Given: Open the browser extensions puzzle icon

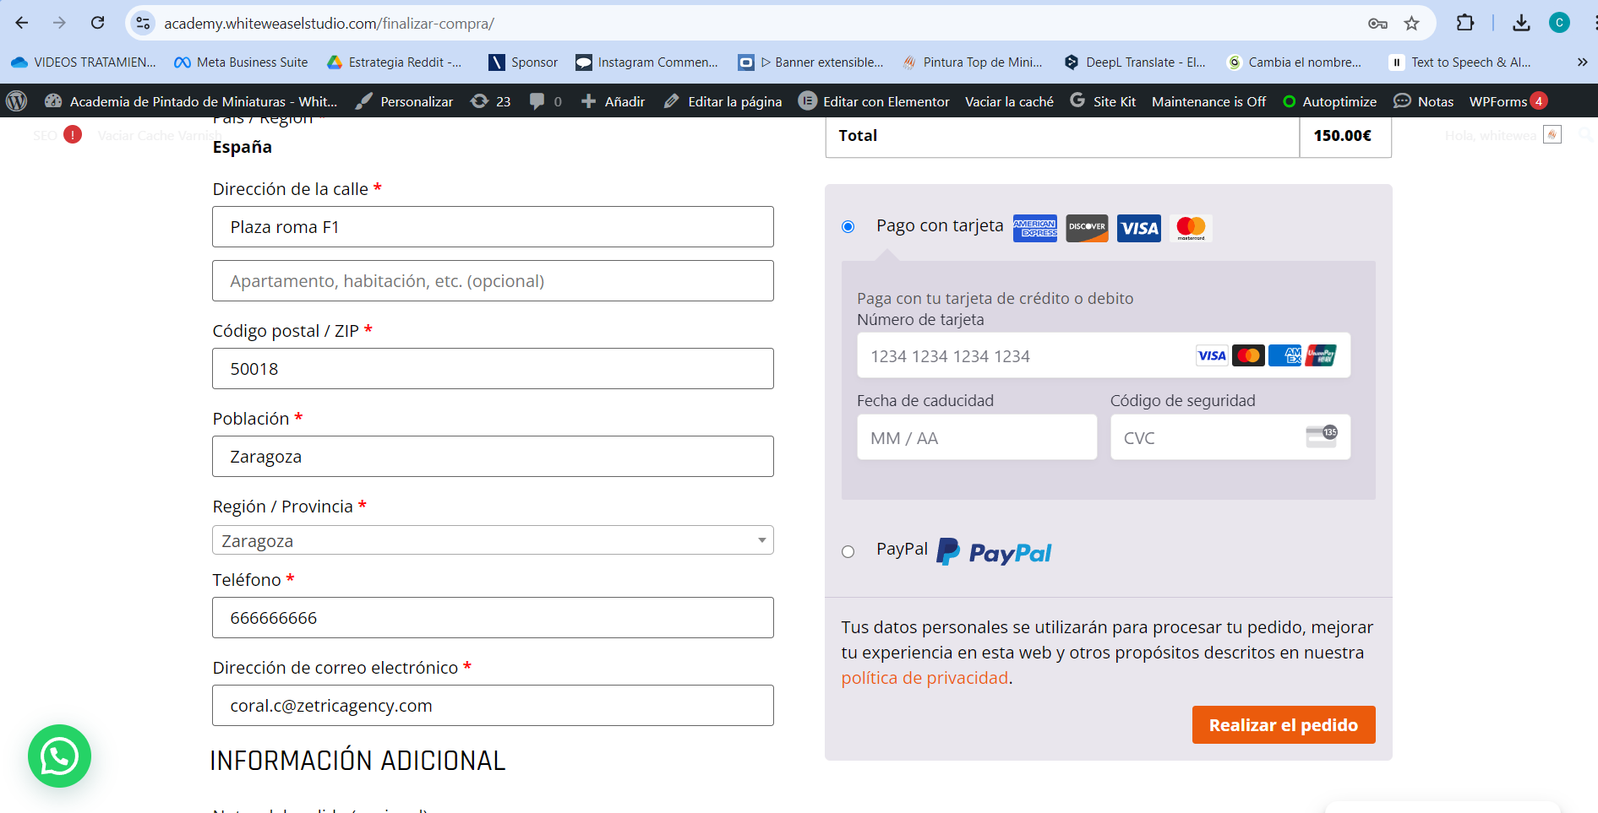Looking at the screenshot, I should (1465, 23).
